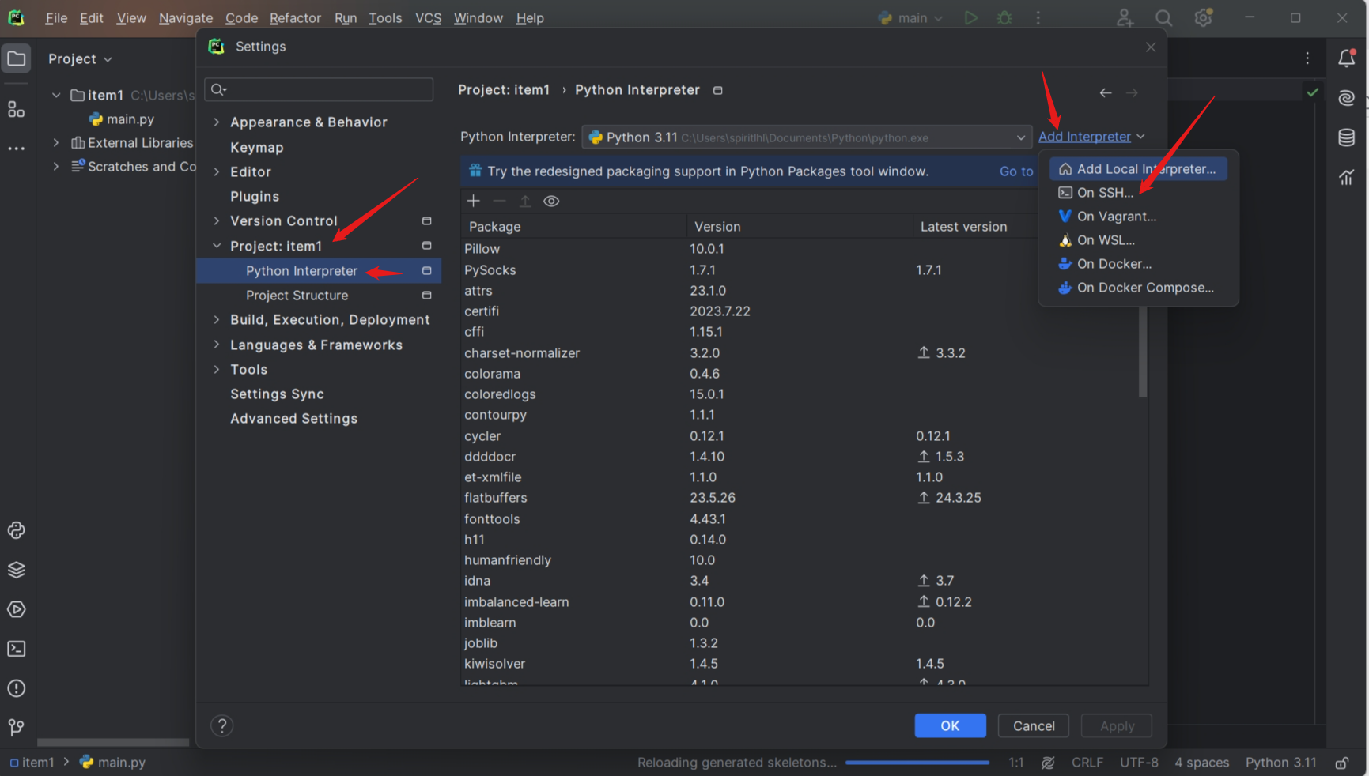Open main.py in the Project tree
This screenshot has width=1369, height=776.
point(122,119)
